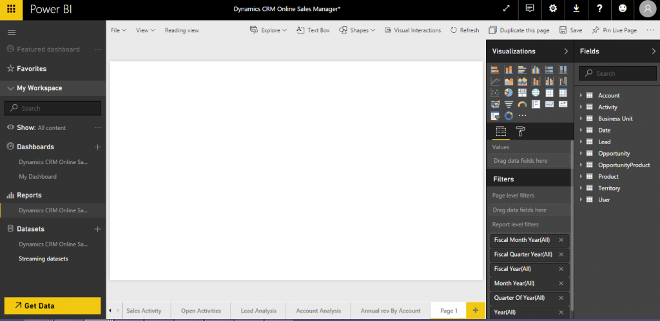Add a new report page
Image resolution: width=660 pixels, height=321 pixels.
tap(476, 310)
